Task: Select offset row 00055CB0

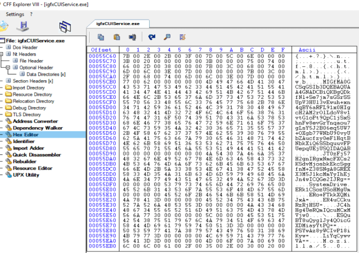Action: [102, 82]
